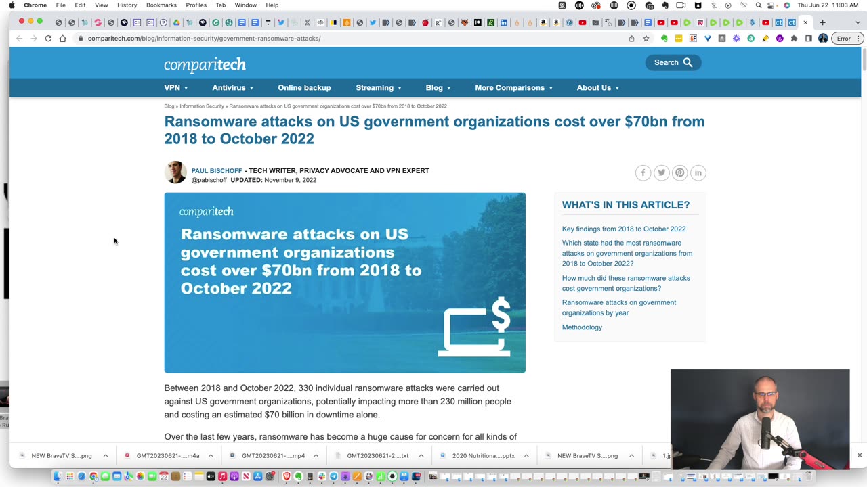Image resolution: width=867 pixels, height=487 pixels.
Task: Expand options for the GMT20230621 mp4 download
Action: pyautogui.click(x=316, y=456)
